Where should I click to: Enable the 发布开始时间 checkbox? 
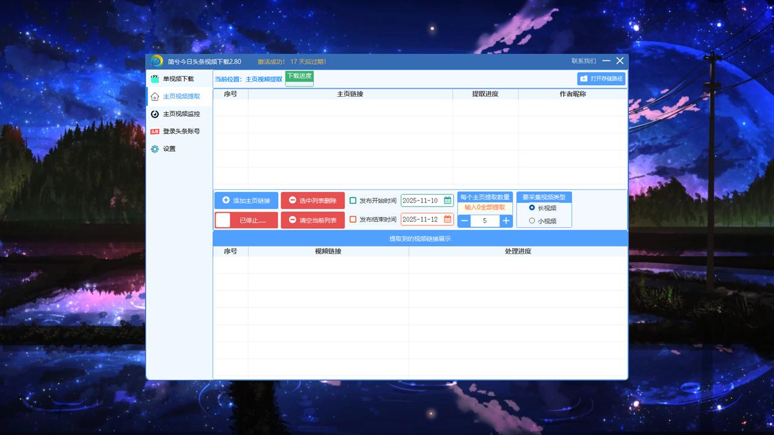(353, 201)
